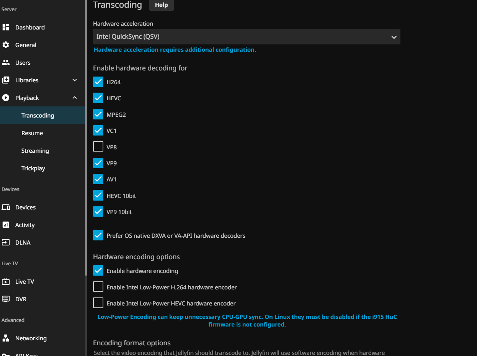
Task: Open DVR via its icon
Action: (x=6, y=299)
